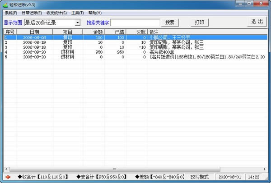Viewport: 271px width, 183px height.
Task: Sort by the 日期 column header
Action: click(34, 32)
